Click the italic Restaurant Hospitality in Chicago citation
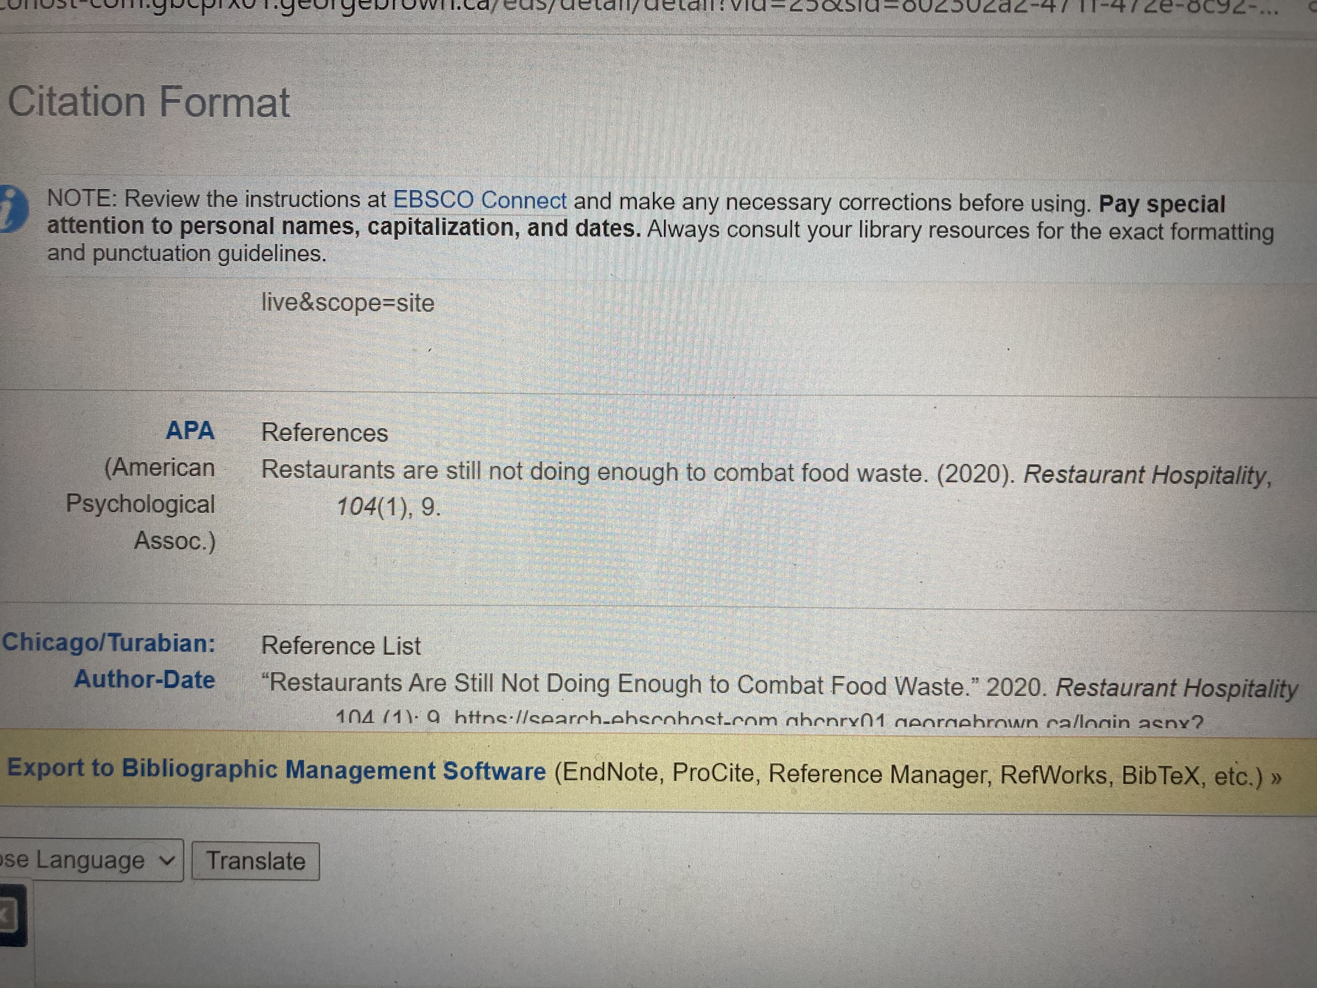 tap(1176, 688)
